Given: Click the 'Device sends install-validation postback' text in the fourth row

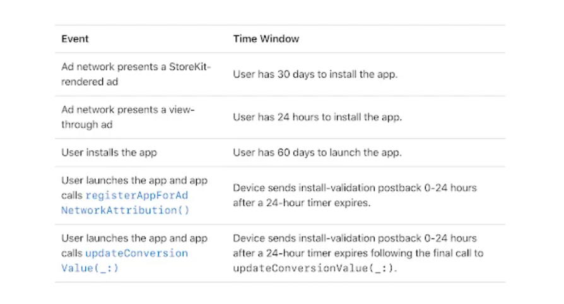Looking at the screenshot, I should tap(327, 188).
